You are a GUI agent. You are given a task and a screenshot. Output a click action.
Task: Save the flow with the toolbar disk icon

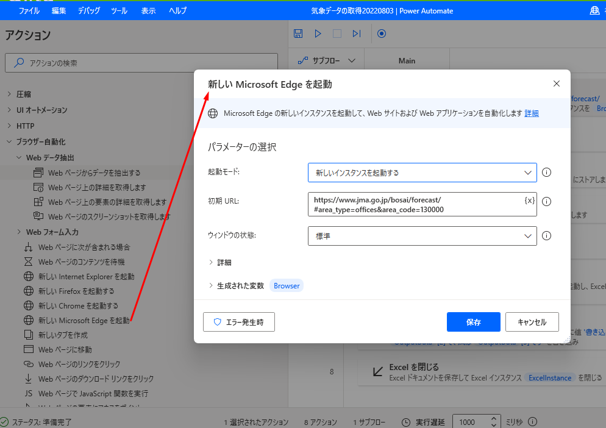(298, 34)
